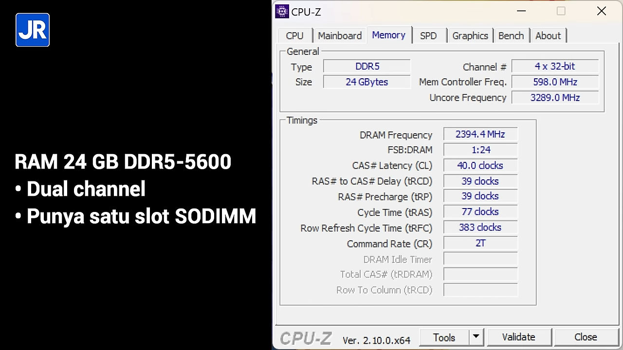Click the Channel # value 4 x 32-bit
This screenshot has height=350, width=623.
(555, 67)
